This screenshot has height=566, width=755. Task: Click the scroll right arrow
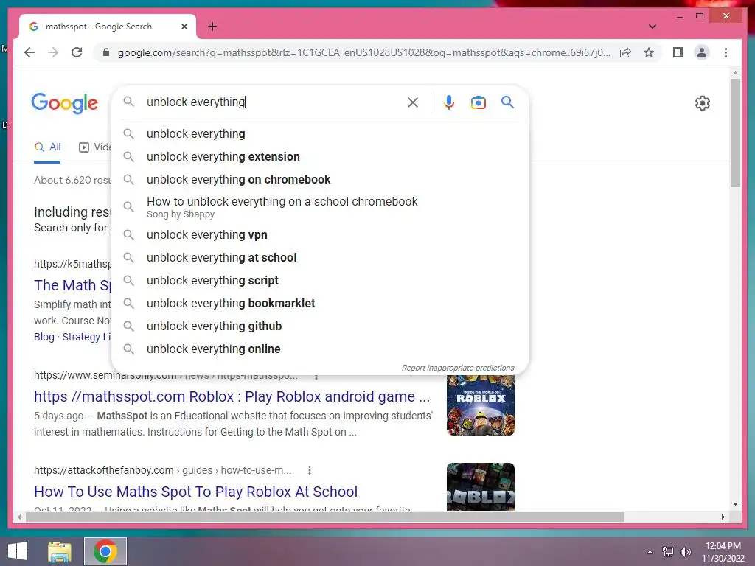pos(723,517)
